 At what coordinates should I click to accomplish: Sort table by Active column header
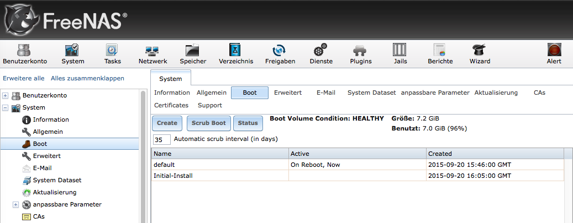(358, 154)
